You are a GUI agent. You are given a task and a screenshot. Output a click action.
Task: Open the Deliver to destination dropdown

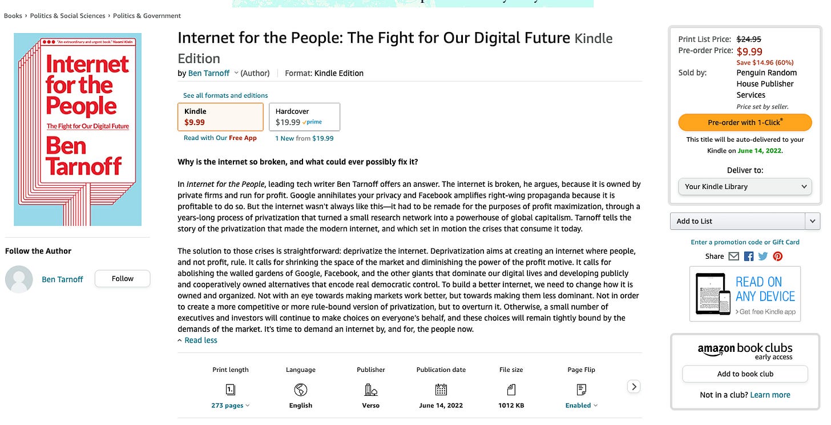pyautogui.click(x=745, y=186)
